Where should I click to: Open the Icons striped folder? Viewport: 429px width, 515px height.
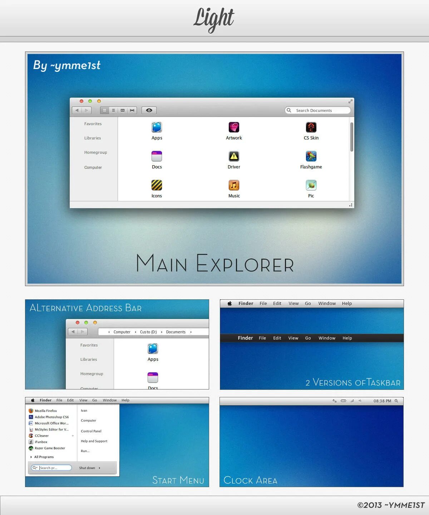coord(157,185)
